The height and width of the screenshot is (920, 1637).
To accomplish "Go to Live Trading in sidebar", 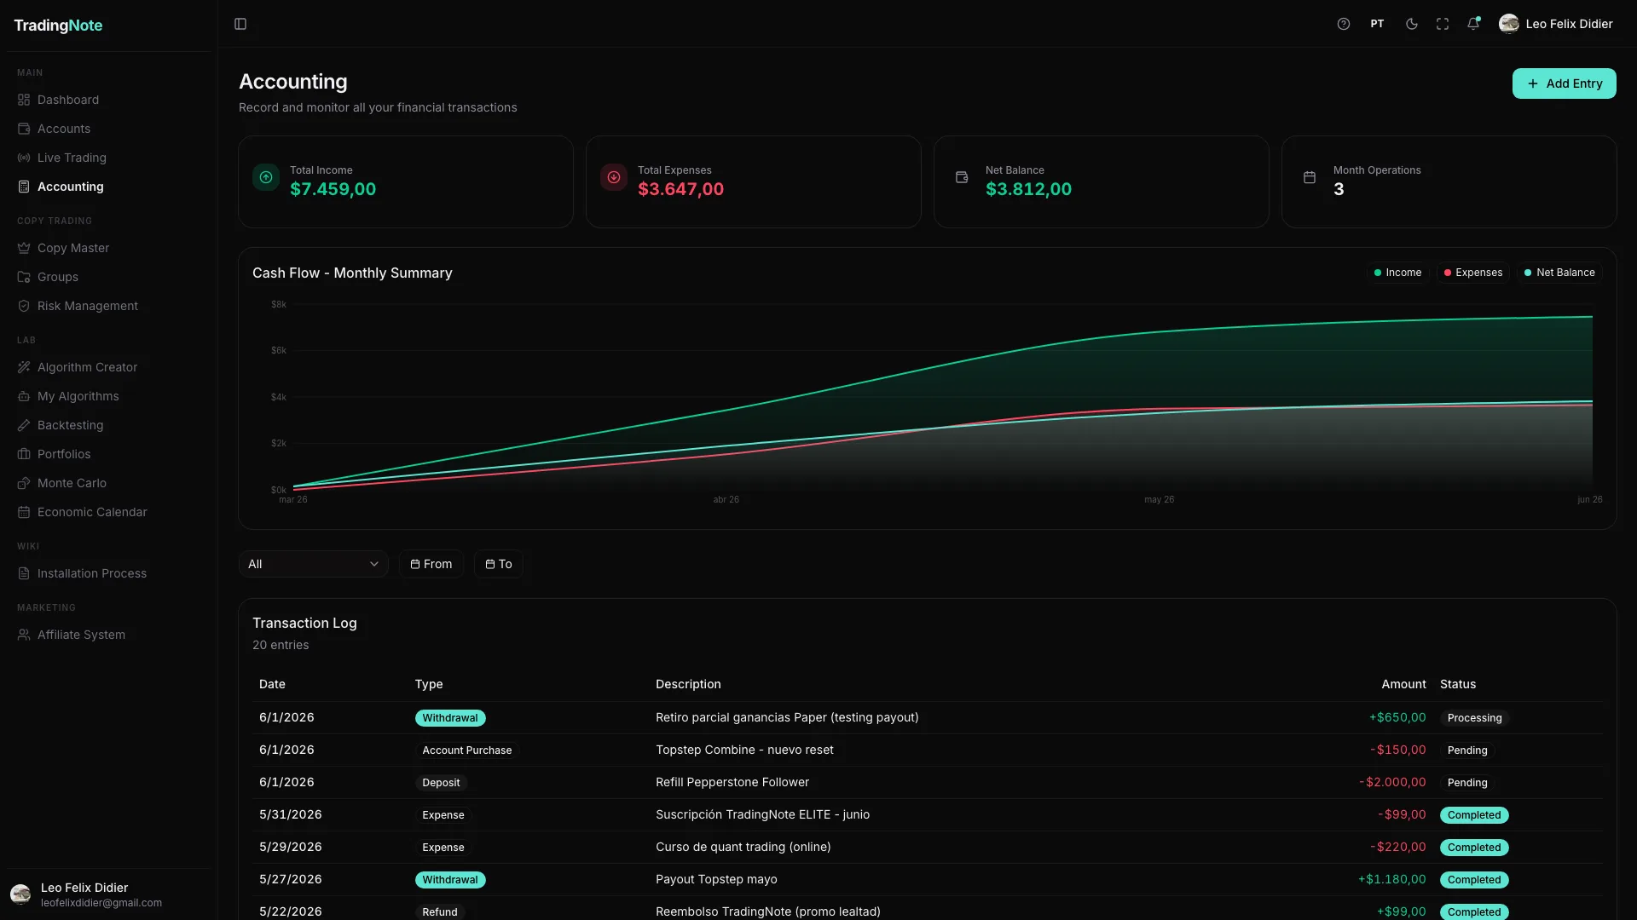I will tap(72, 158).
